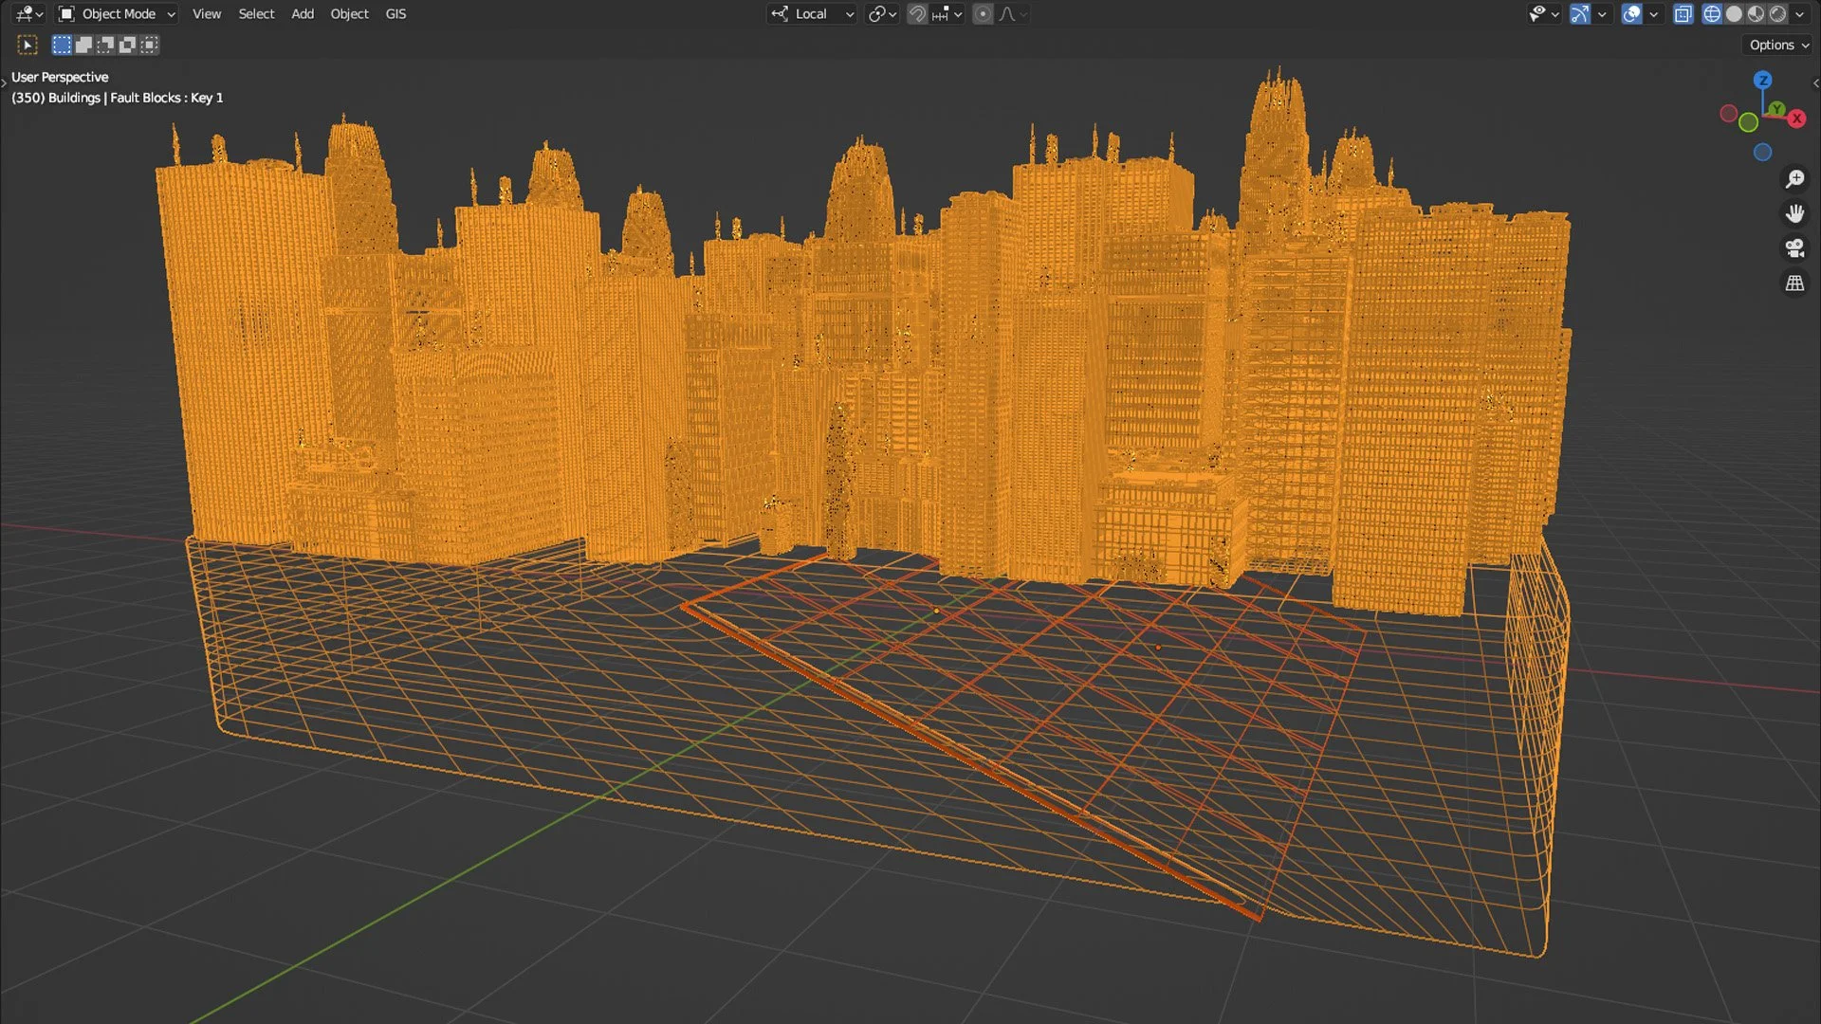Screen dimensions: 1821x1024
Task: Expand the Options dropdown
Action: point(1778,45)
